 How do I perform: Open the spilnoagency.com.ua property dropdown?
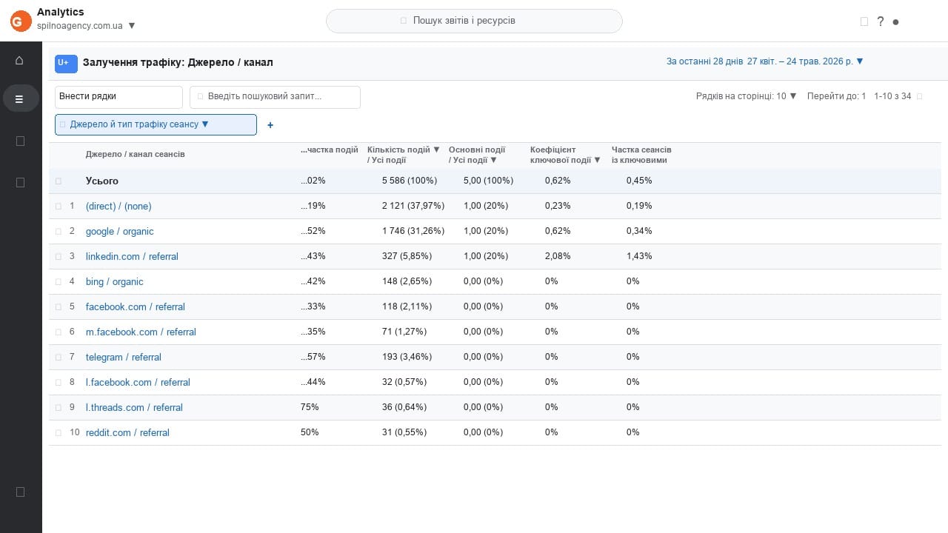pos(87,25)
